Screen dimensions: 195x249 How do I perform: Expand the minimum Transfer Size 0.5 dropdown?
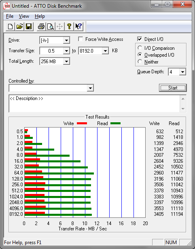(x=66, y=51)
